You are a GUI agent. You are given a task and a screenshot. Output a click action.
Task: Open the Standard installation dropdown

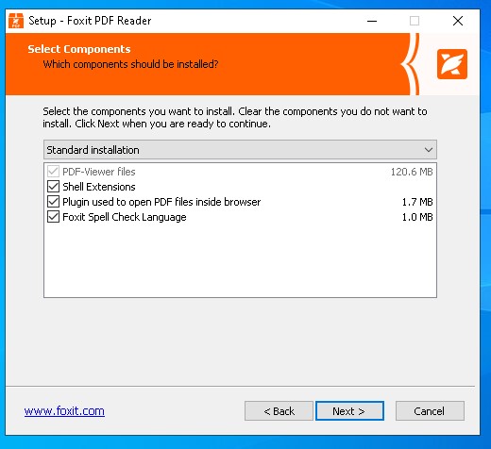(240, 150)
